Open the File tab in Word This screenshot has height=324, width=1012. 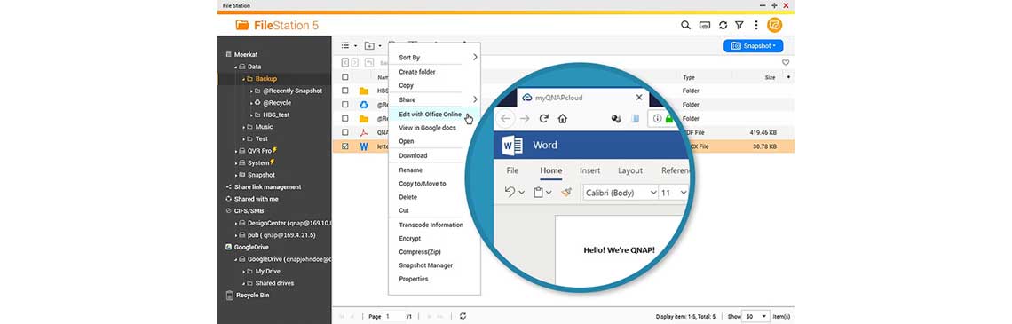click(512, 170)
